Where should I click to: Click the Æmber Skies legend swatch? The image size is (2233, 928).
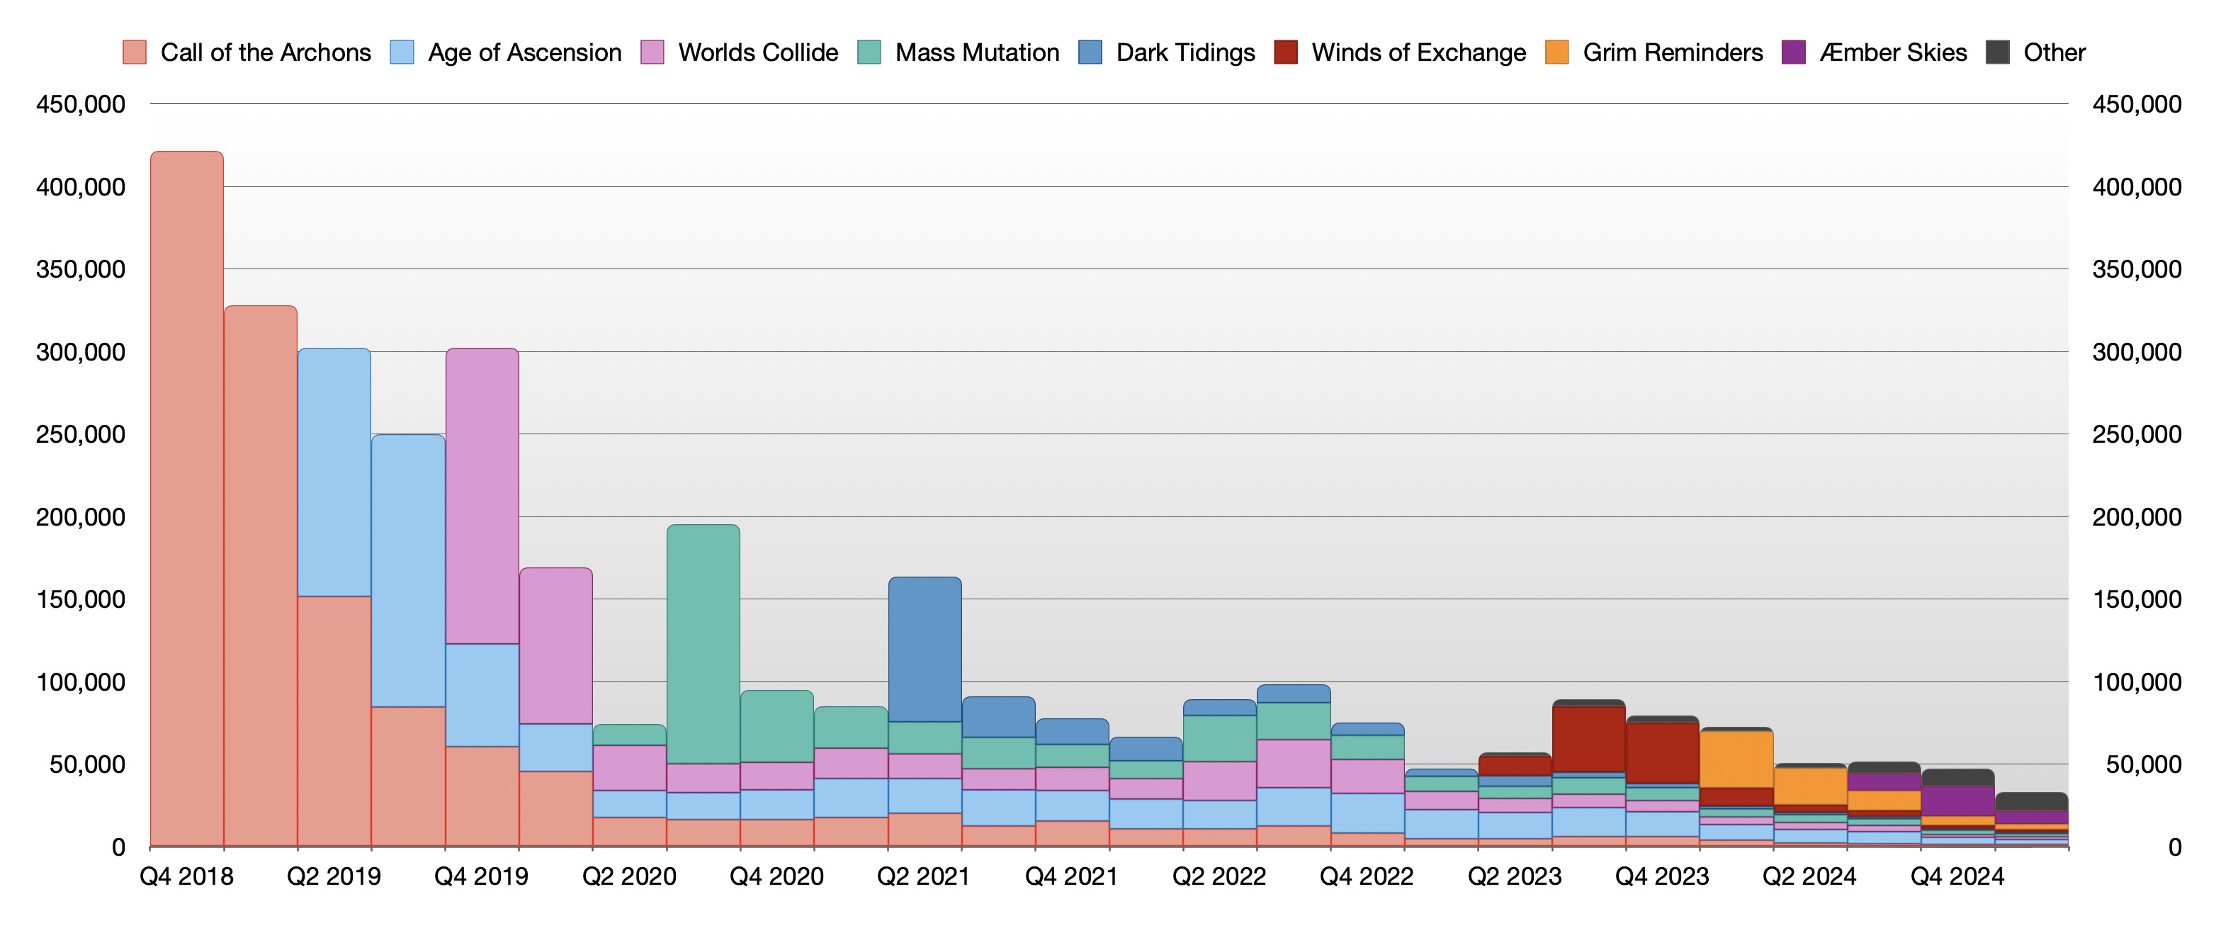click(x=1794, y=52)
